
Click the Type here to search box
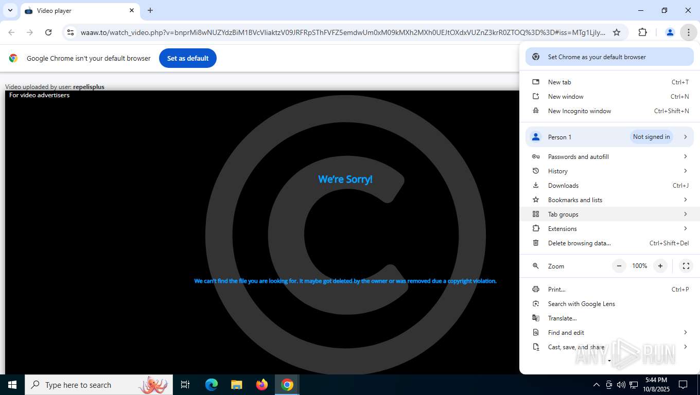pos(99,385)
